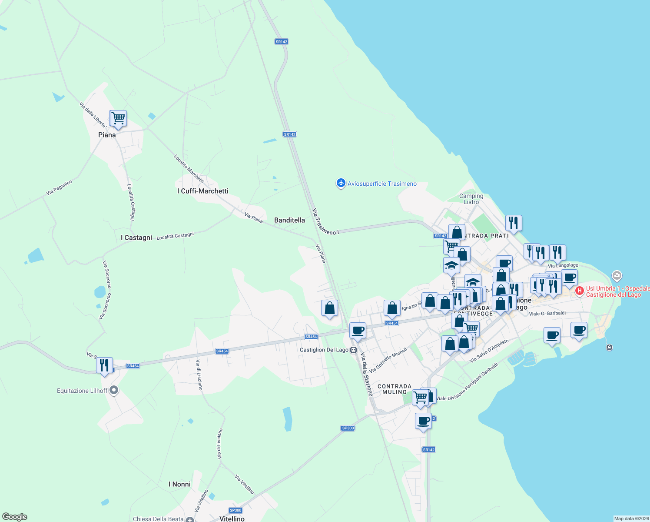Click the anchor marker at the lake edge

point(609,348)
